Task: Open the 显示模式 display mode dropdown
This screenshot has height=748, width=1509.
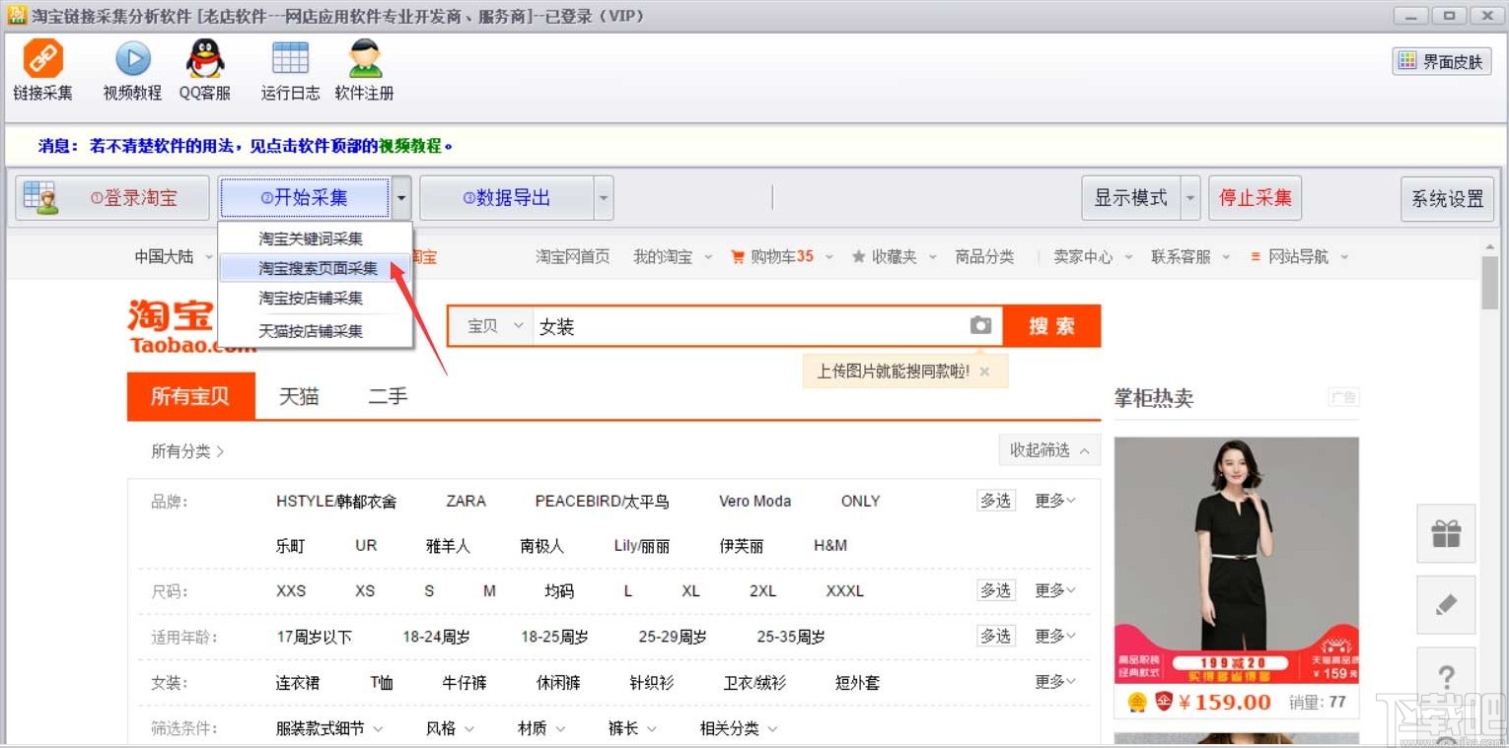Action: click(1190, 197)
